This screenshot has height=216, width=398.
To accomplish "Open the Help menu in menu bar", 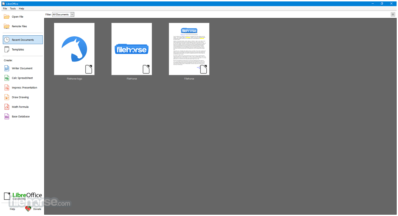I will click(21, 9).
